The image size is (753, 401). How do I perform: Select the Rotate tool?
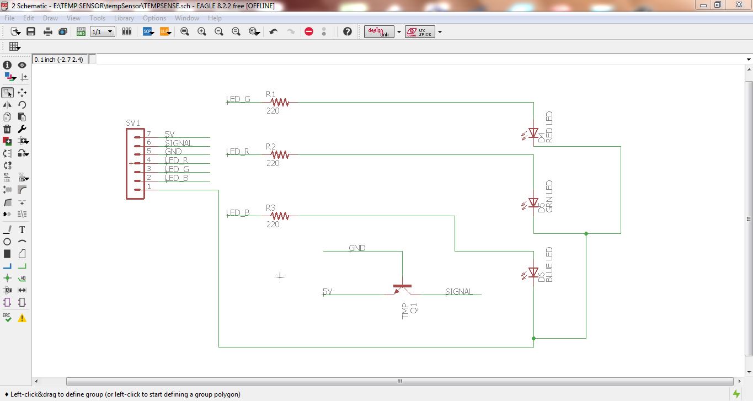point(23,104)
